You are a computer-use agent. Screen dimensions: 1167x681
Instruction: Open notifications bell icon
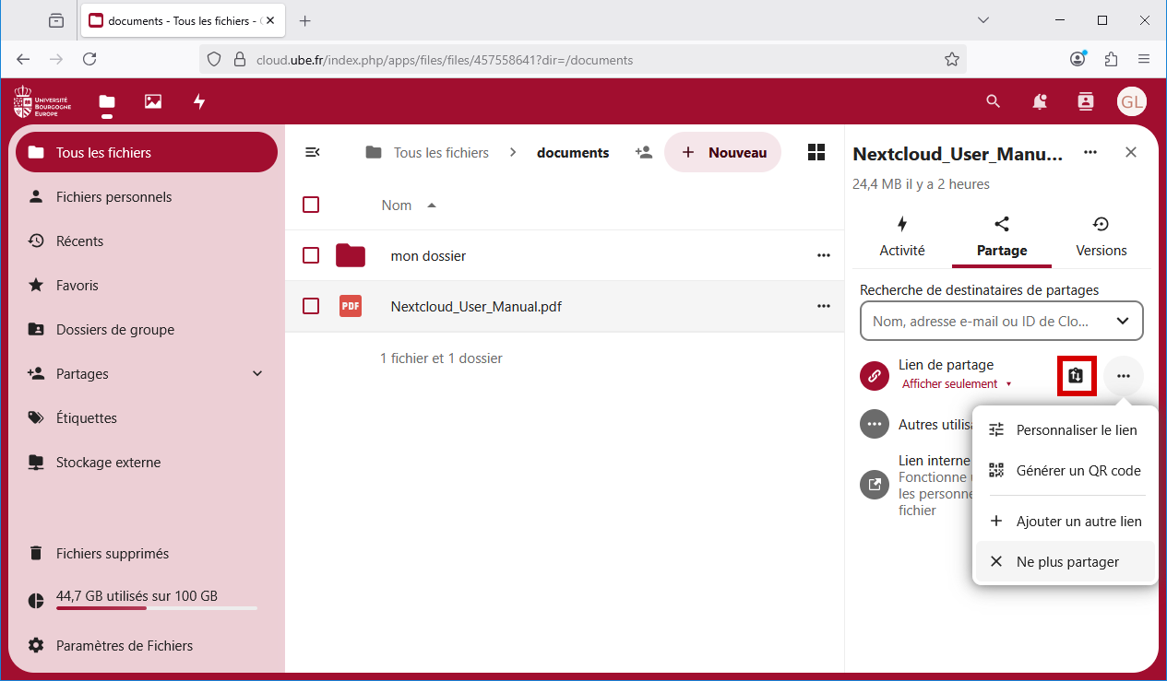1040,101
